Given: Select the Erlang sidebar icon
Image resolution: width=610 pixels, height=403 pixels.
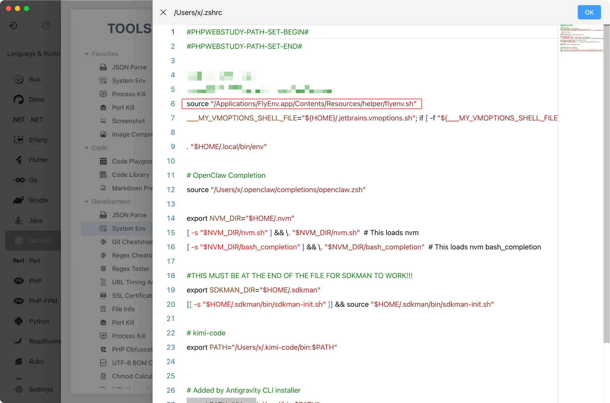Looking at the screenshot, I should point(18,140).
